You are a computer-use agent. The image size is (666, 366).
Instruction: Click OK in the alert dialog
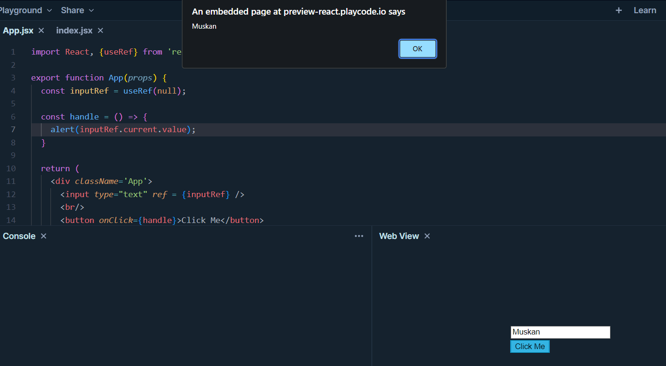click(417, 49)
